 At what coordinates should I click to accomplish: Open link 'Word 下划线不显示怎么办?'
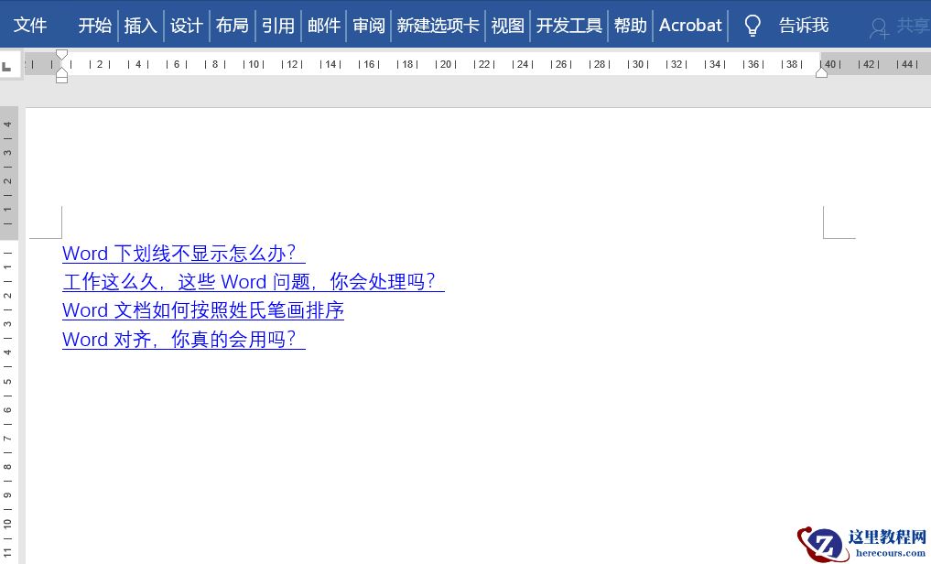(183, 254)
